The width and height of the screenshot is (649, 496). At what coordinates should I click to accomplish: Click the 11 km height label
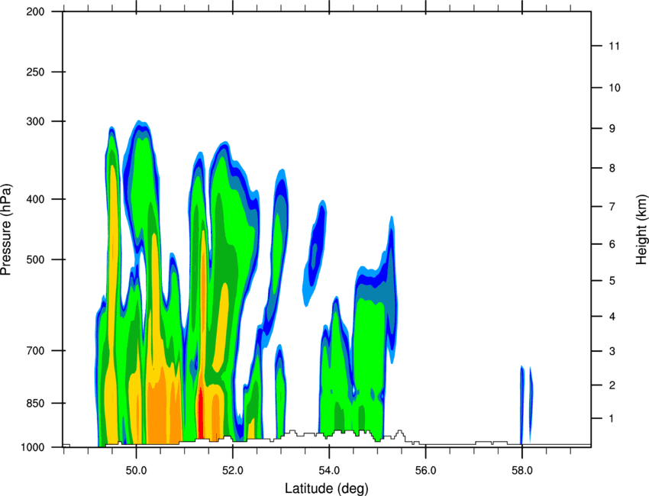(614, 46)
